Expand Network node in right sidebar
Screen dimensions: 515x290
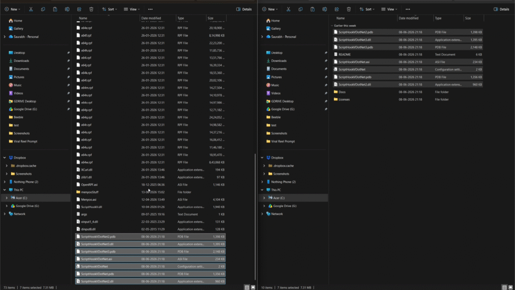pyautogui.click(x=262, y=214)
